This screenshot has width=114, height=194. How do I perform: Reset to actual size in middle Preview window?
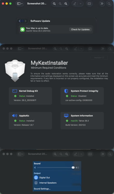click(x=61, y=49)
